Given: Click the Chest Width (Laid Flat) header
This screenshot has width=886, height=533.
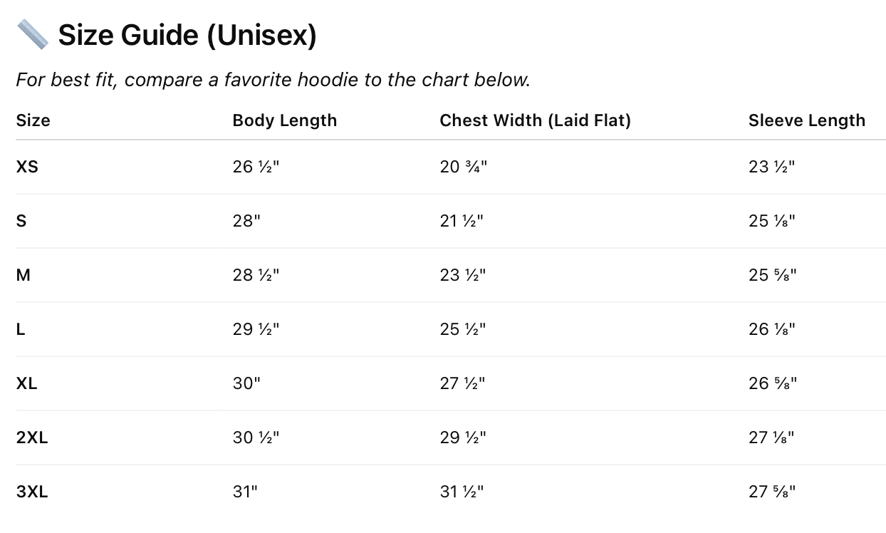Looking at the screenshot, I should 535,120.
